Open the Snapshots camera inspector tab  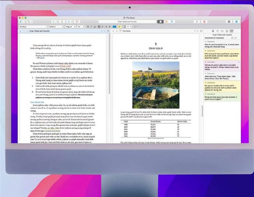(x=227, y=30)
